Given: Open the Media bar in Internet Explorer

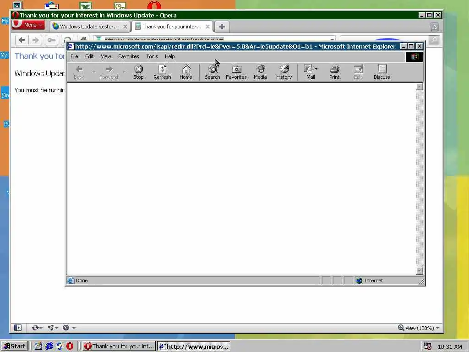Looking at the screenshot, I should point(260,72).
